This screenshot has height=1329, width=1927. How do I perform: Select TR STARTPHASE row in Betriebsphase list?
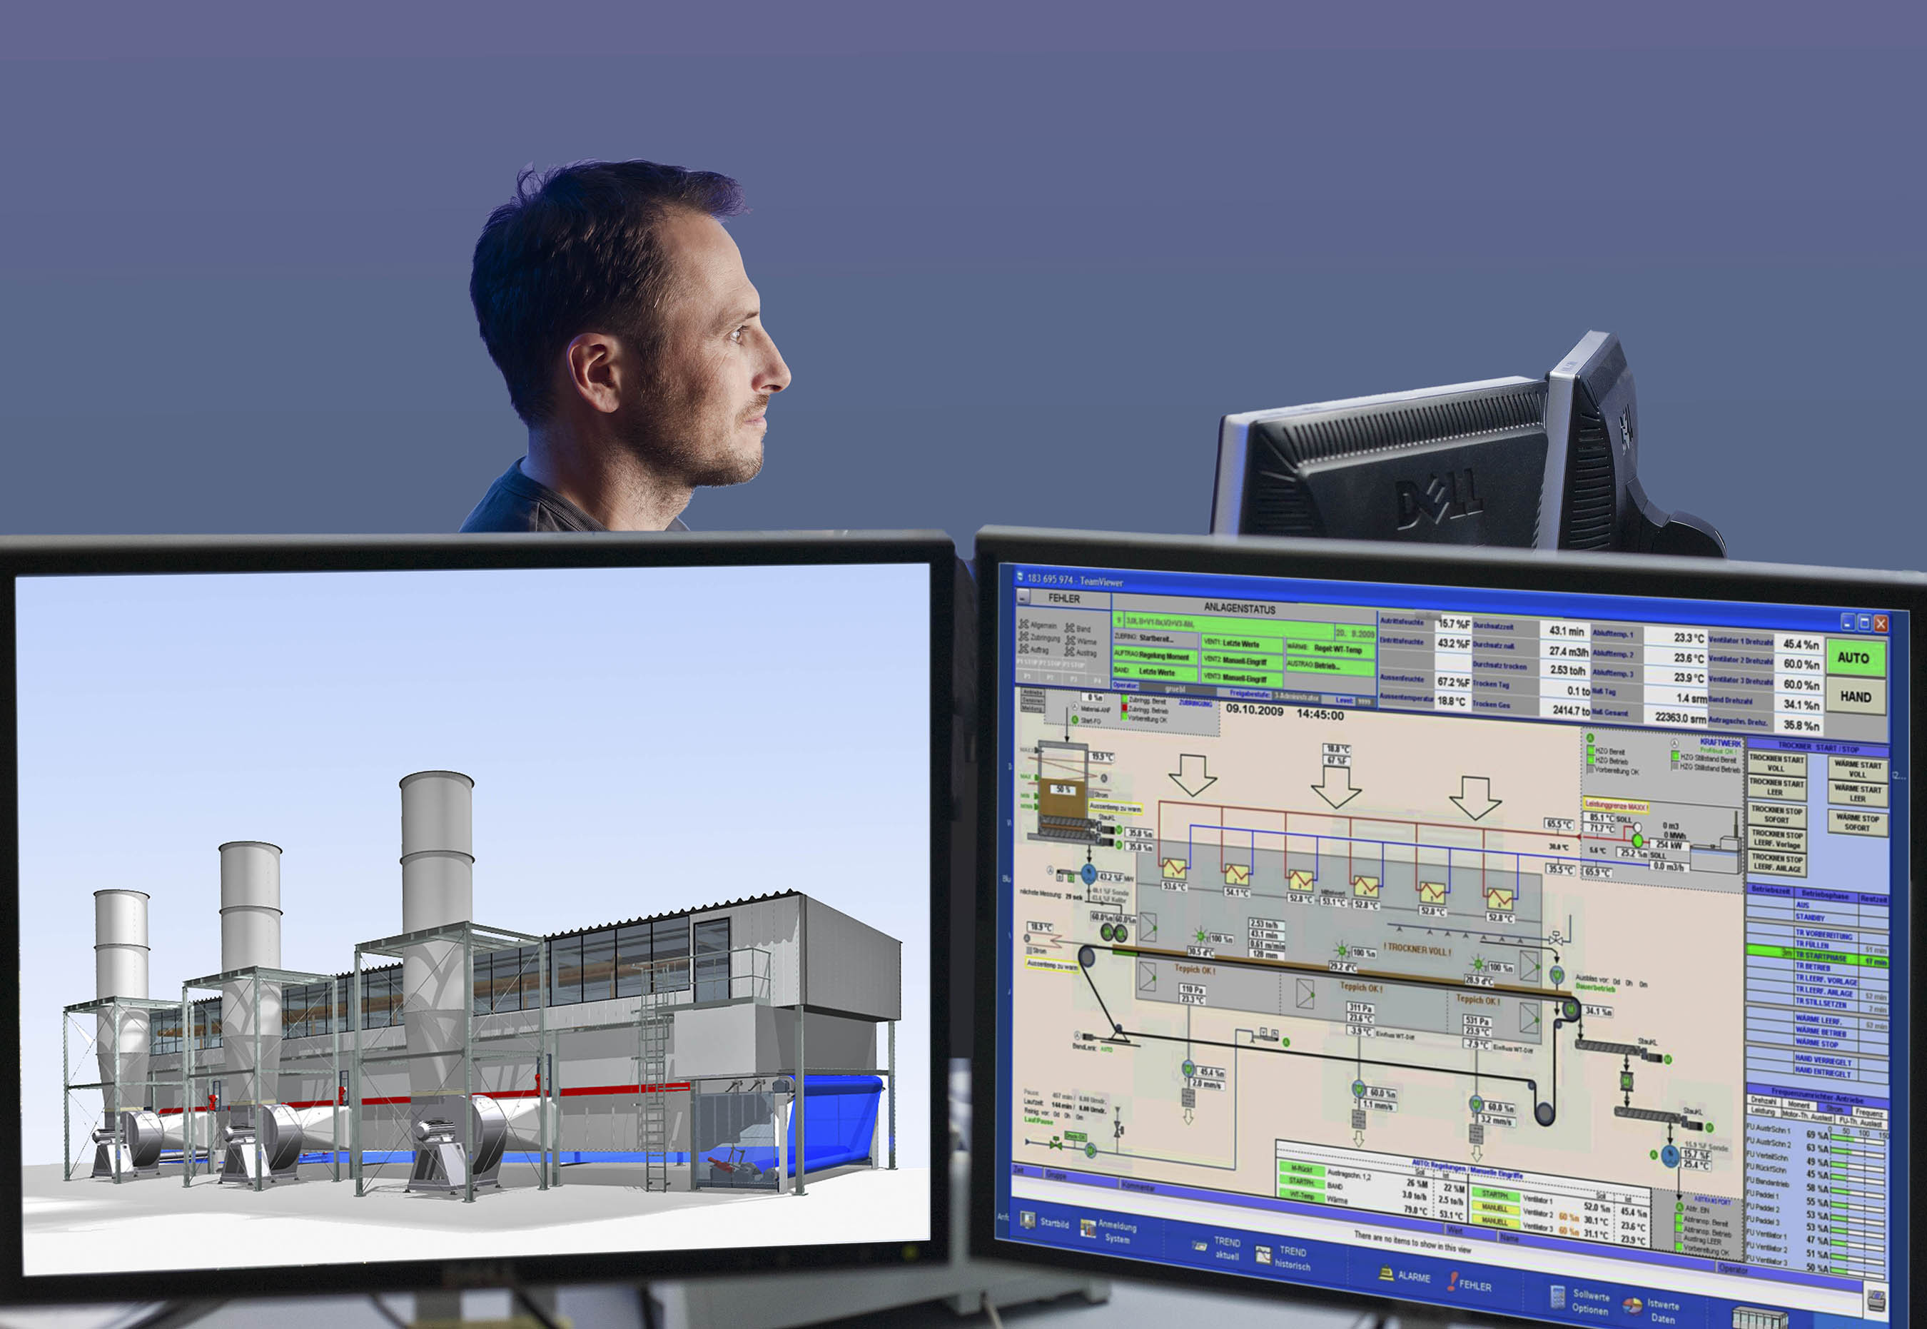pyautogui.click(x=1820, y=958)
